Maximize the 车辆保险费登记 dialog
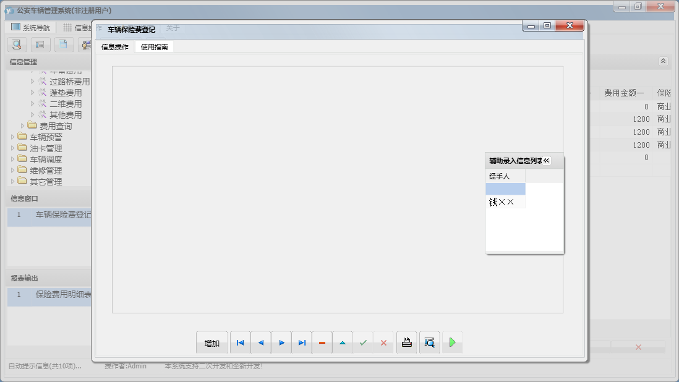The image size is (679, 382). click(x=547, y=25)
